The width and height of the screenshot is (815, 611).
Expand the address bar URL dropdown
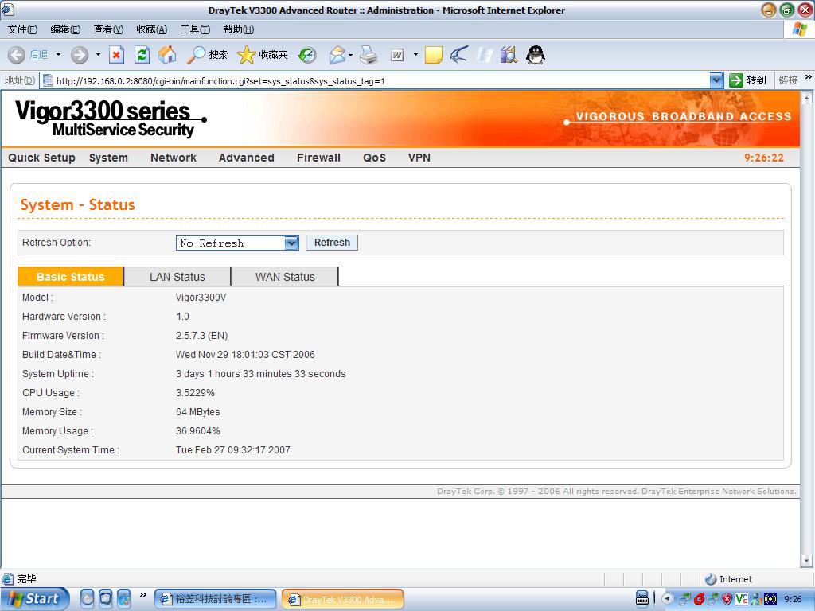[716, 80]
